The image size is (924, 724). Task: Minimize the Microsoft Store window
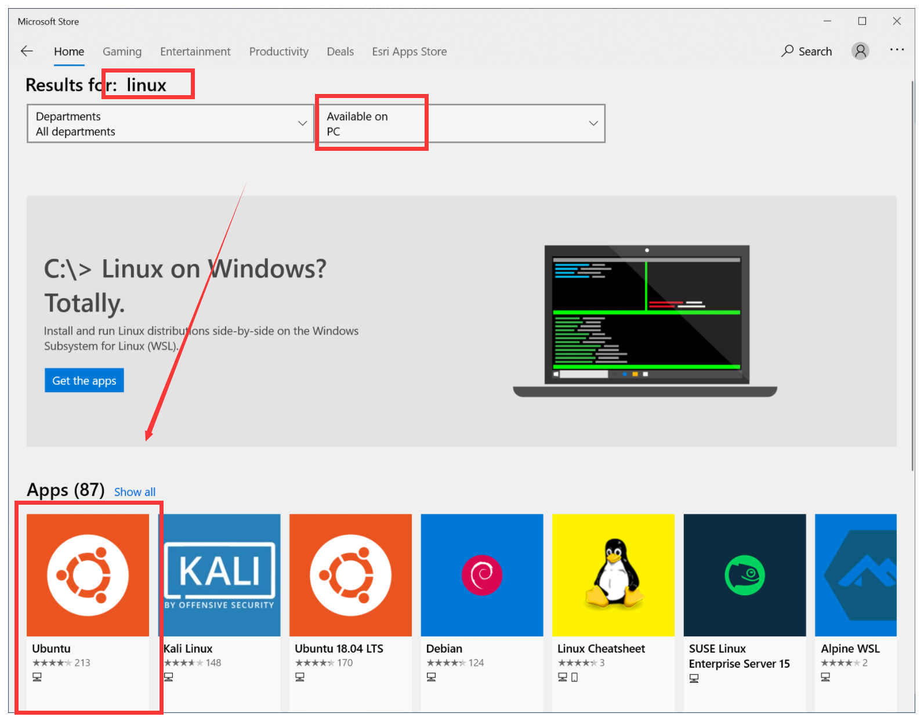tap(828, 21)
